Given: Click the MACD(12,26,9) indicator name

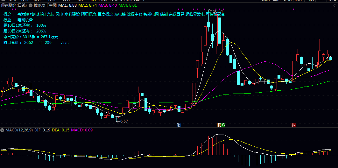Looking at the screenshot, I should click(x=19, y=130).
